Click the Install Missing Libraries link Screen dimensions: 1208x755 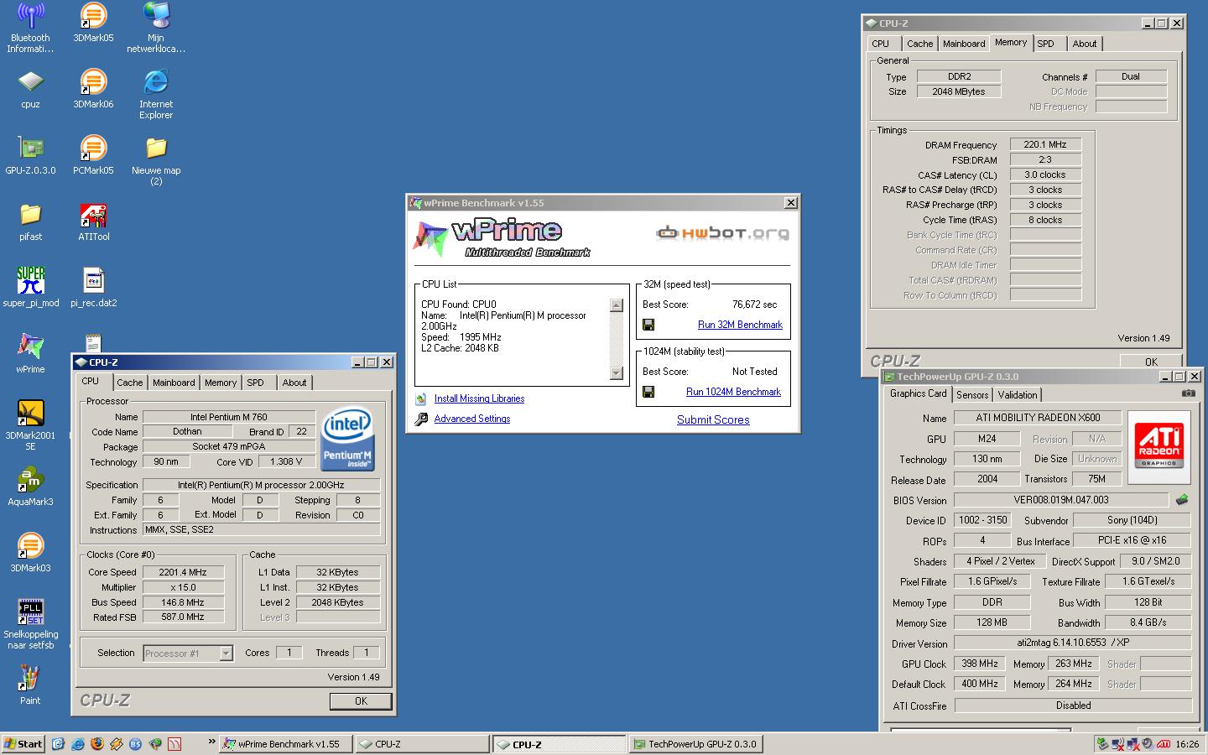point(479,398)
